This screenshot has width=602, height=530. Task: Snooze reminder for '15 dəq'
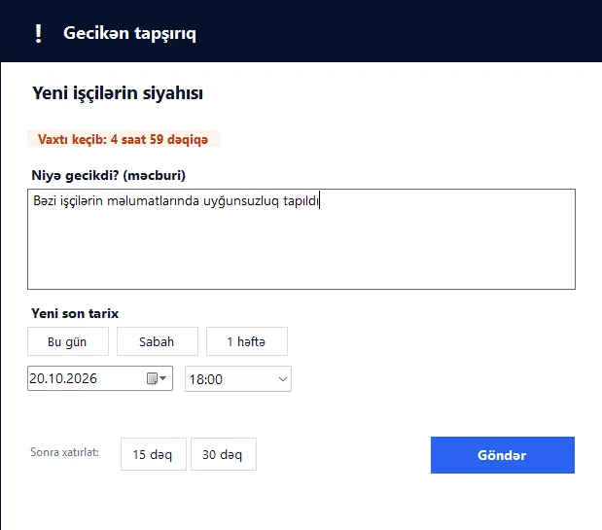point(154,454)
